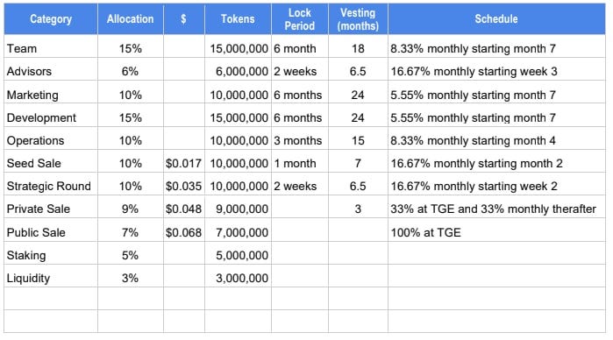The image size is (613, 340).
Task: Click the Marketing vesting value 24
Action: click(358, 95)
